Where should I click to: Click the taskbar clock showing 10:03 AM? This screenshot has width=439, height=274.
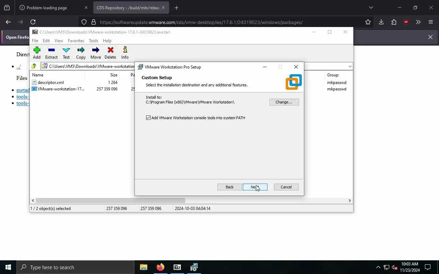(410, 267)
